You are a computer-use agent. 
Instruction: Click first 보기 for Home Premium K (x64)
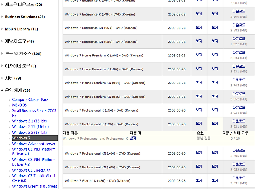pyautogui.click(x=199, y=55)
